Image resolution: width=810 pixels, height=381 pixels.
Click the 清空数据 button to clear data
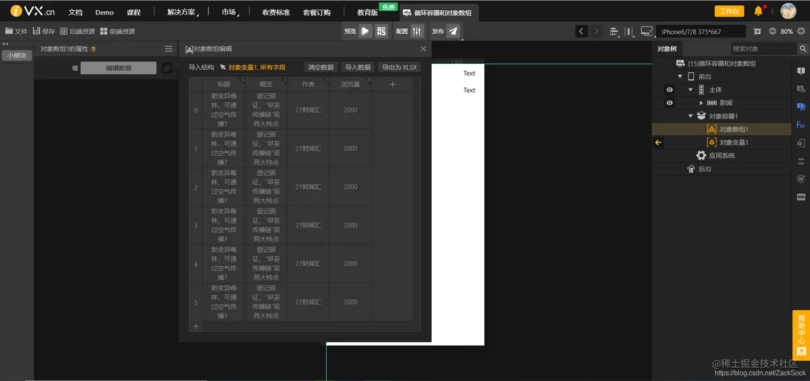click(320, 67)
